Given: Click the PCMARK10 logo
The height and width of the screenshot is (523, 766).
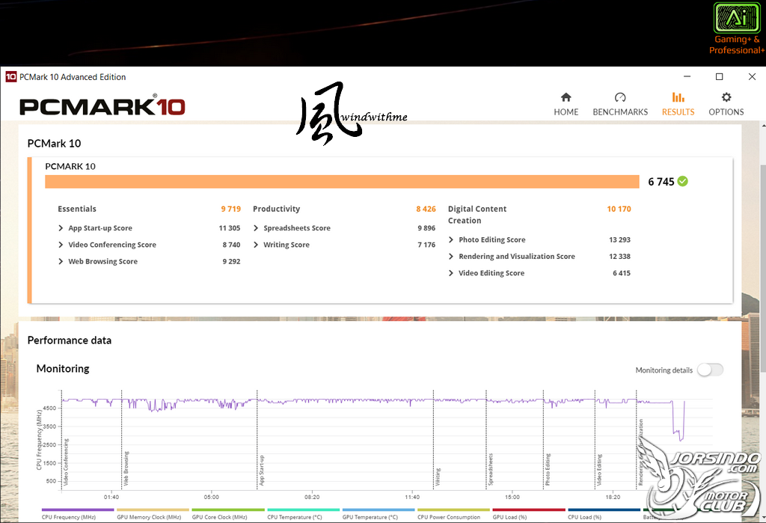Looking at the screenshot, I should (x=102, y=106).
